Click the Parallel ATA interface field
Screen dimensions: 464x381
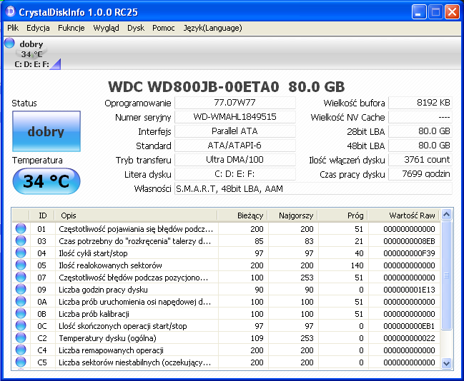pos(235,131)
